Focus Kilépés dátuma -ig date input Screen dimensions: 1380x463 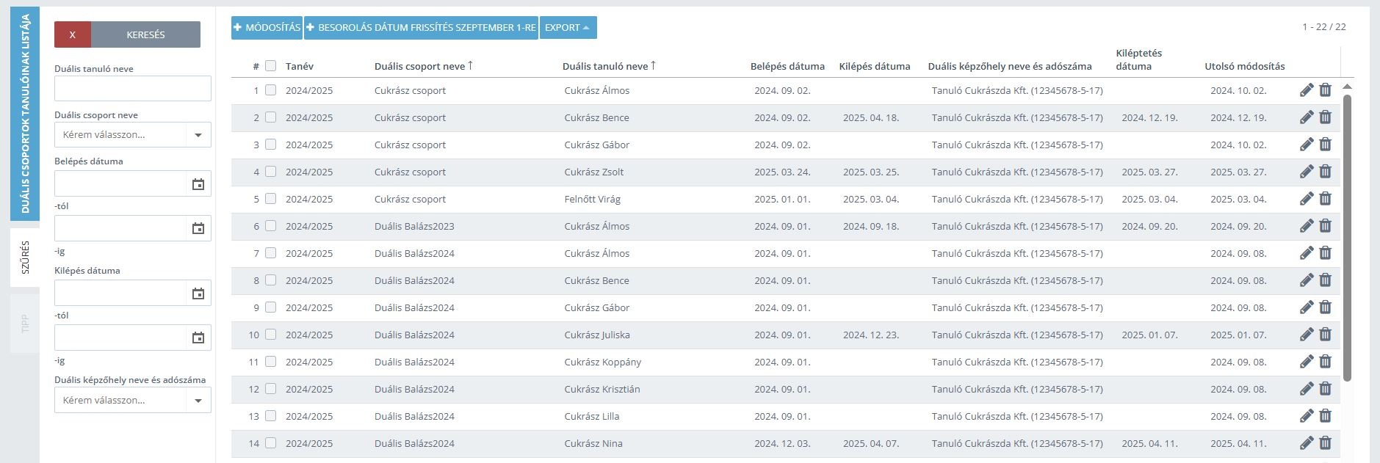coord(120,338)
